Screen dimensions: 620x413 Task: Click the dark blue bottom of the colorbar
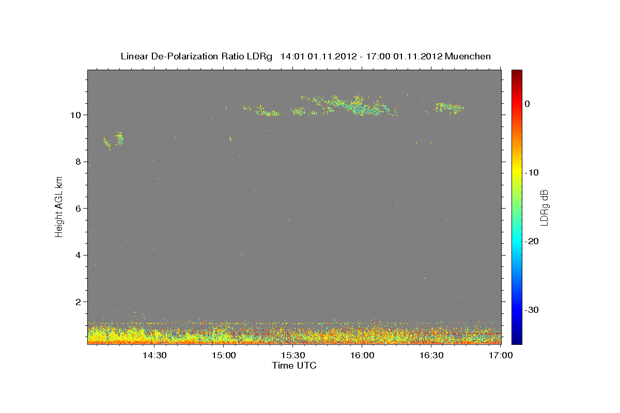(517, 340)
